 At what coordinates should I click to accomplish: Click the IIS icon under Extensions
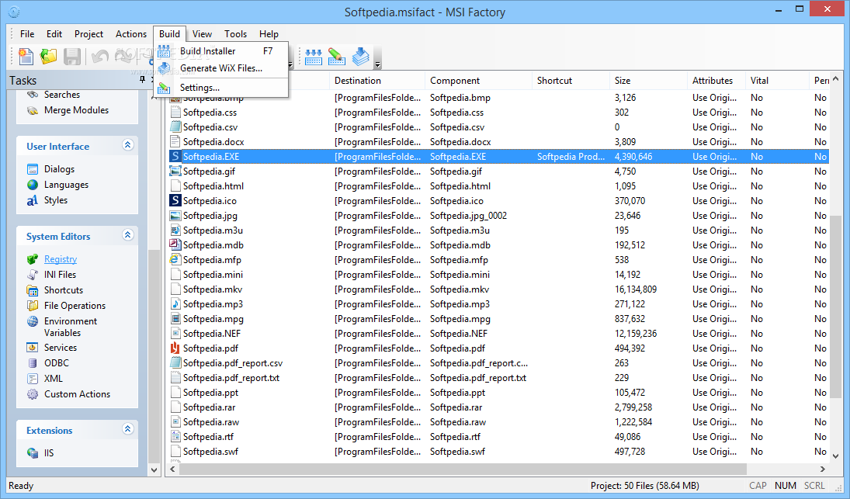click(x=33, y=453)
